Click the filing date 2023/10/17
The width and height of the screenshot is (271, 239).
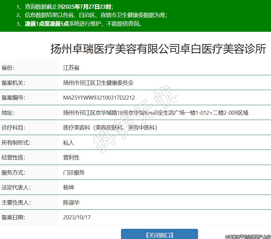[x=77, y=217]
